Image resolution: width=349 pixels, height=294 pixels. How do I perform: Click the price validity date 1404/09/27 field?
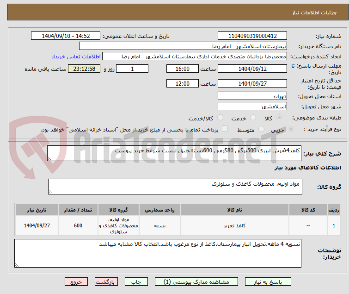tap(252, 83)
